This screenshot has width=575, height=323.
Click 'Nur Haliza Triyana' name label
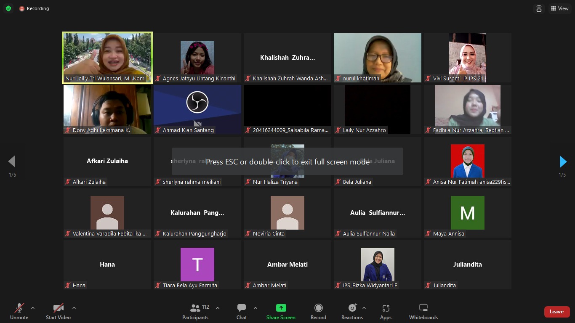[x=275, y=182]
